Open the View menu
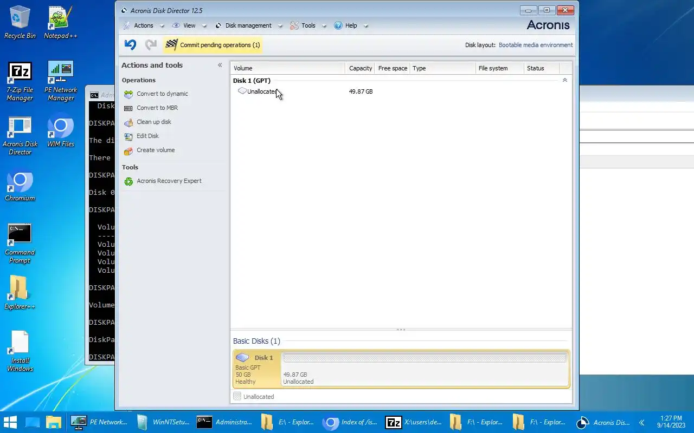The image size is (694, 433). pos(189,25)
